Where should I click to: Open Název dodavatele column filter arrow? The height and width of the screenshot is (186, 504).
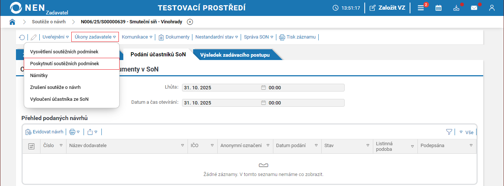click(182, 146)
